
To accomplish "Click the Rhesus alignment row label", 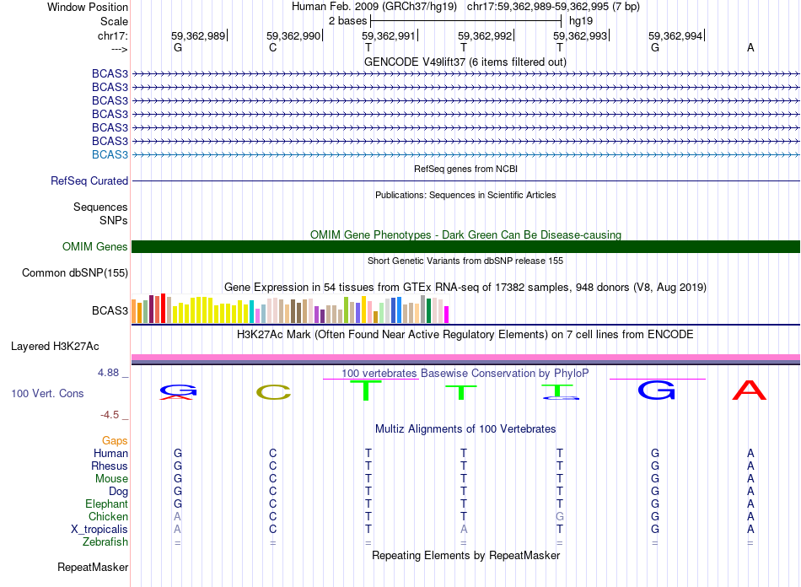I will (x=110, y=466).
